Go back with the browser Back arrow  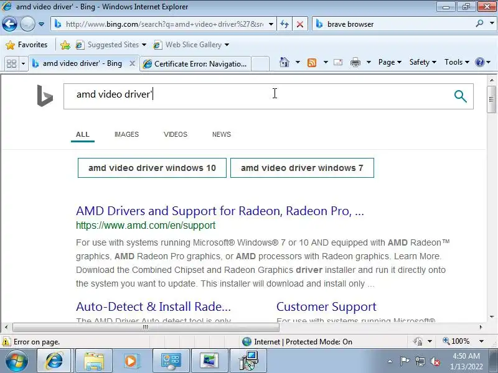[9, 24]
